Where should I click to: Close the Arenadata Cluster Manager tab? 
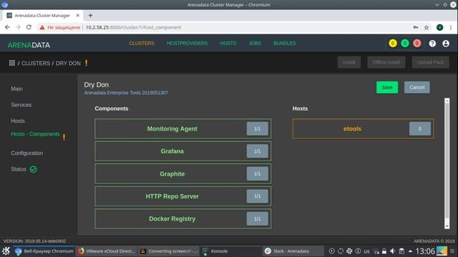[x=78, y=15]
